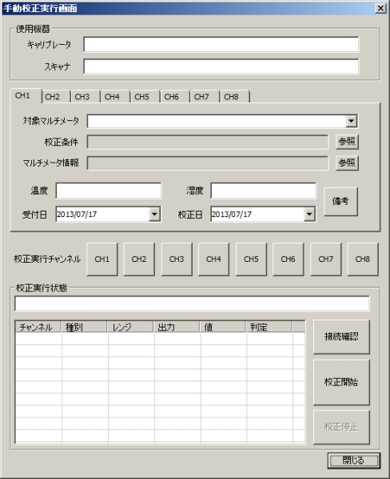The image size is (390, 479).
Task: Expand the 対象マルチメータ dropdown
Action: click(352, 121)
